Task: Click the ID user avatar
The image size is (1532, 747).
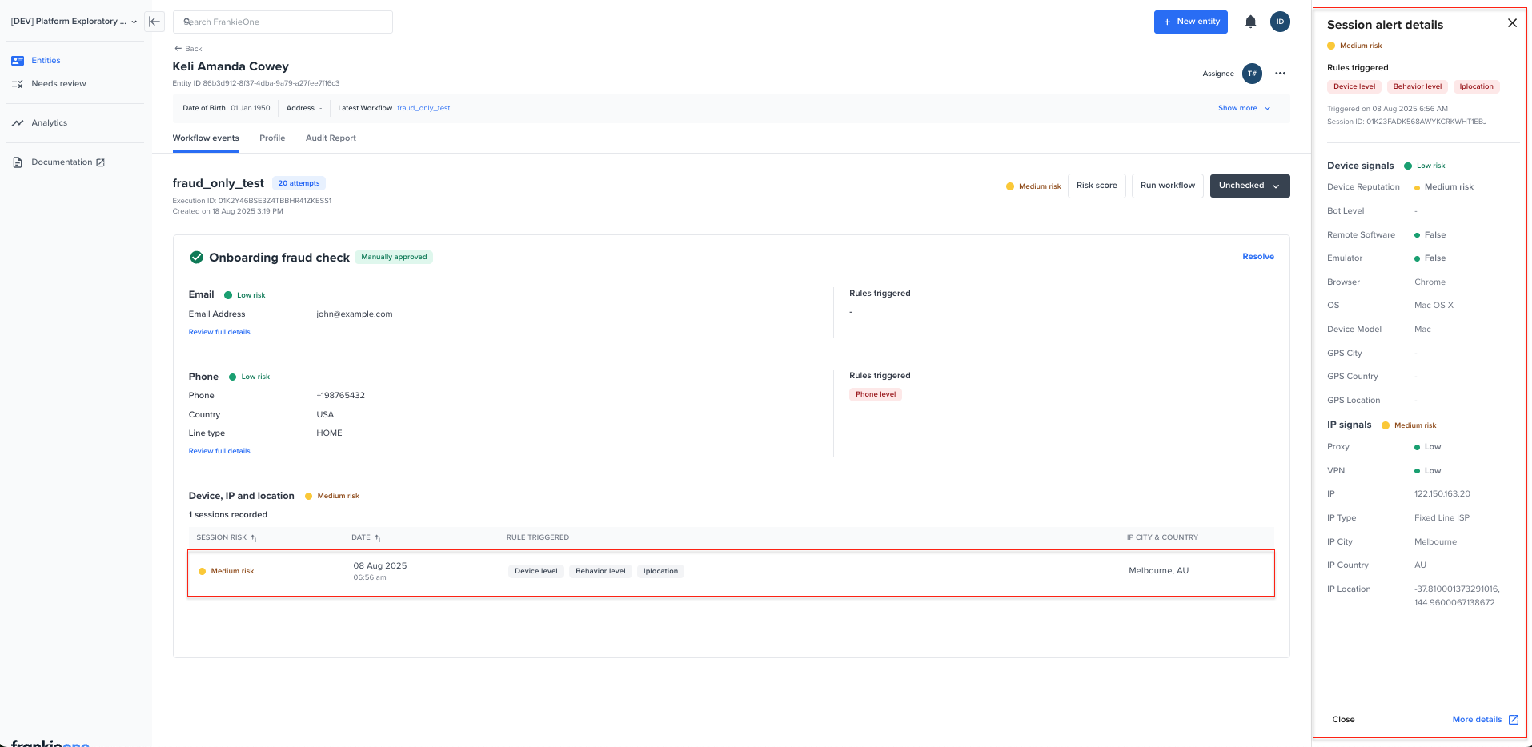Action: [x=1280, y=22]
